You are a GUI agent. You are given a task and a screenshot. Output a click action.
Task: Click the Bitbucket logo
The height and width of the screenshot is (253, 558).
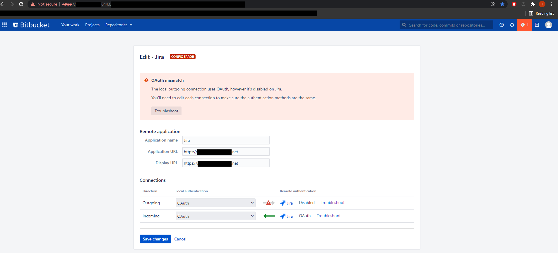31,25
